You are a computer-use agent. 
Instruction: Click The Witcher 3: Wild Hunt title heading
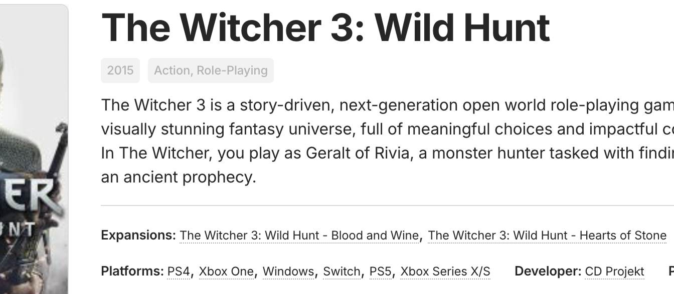pos(325,27)
